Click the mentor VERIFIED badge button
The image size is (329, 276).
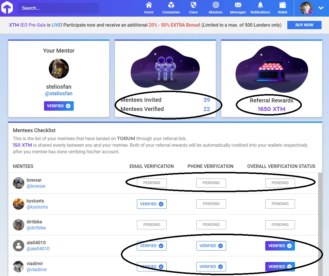point(59,106)
